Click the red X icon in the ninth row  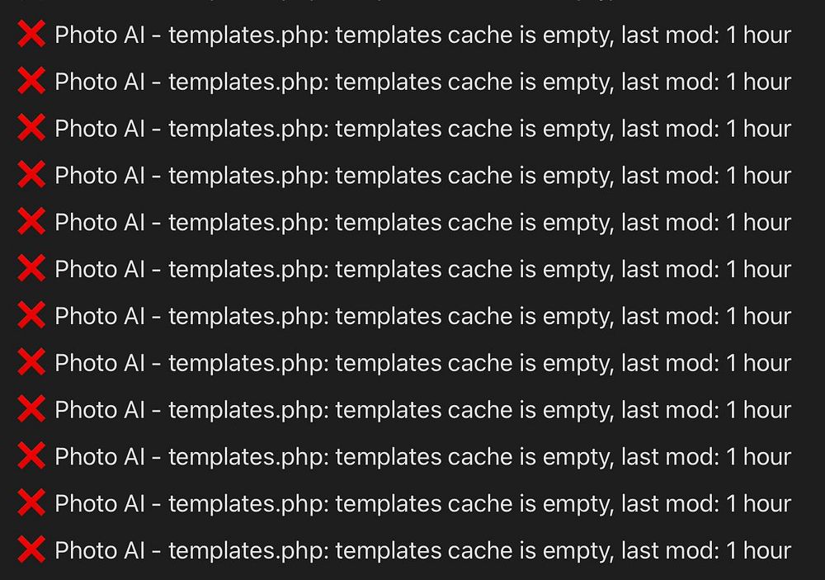[31, 410]
